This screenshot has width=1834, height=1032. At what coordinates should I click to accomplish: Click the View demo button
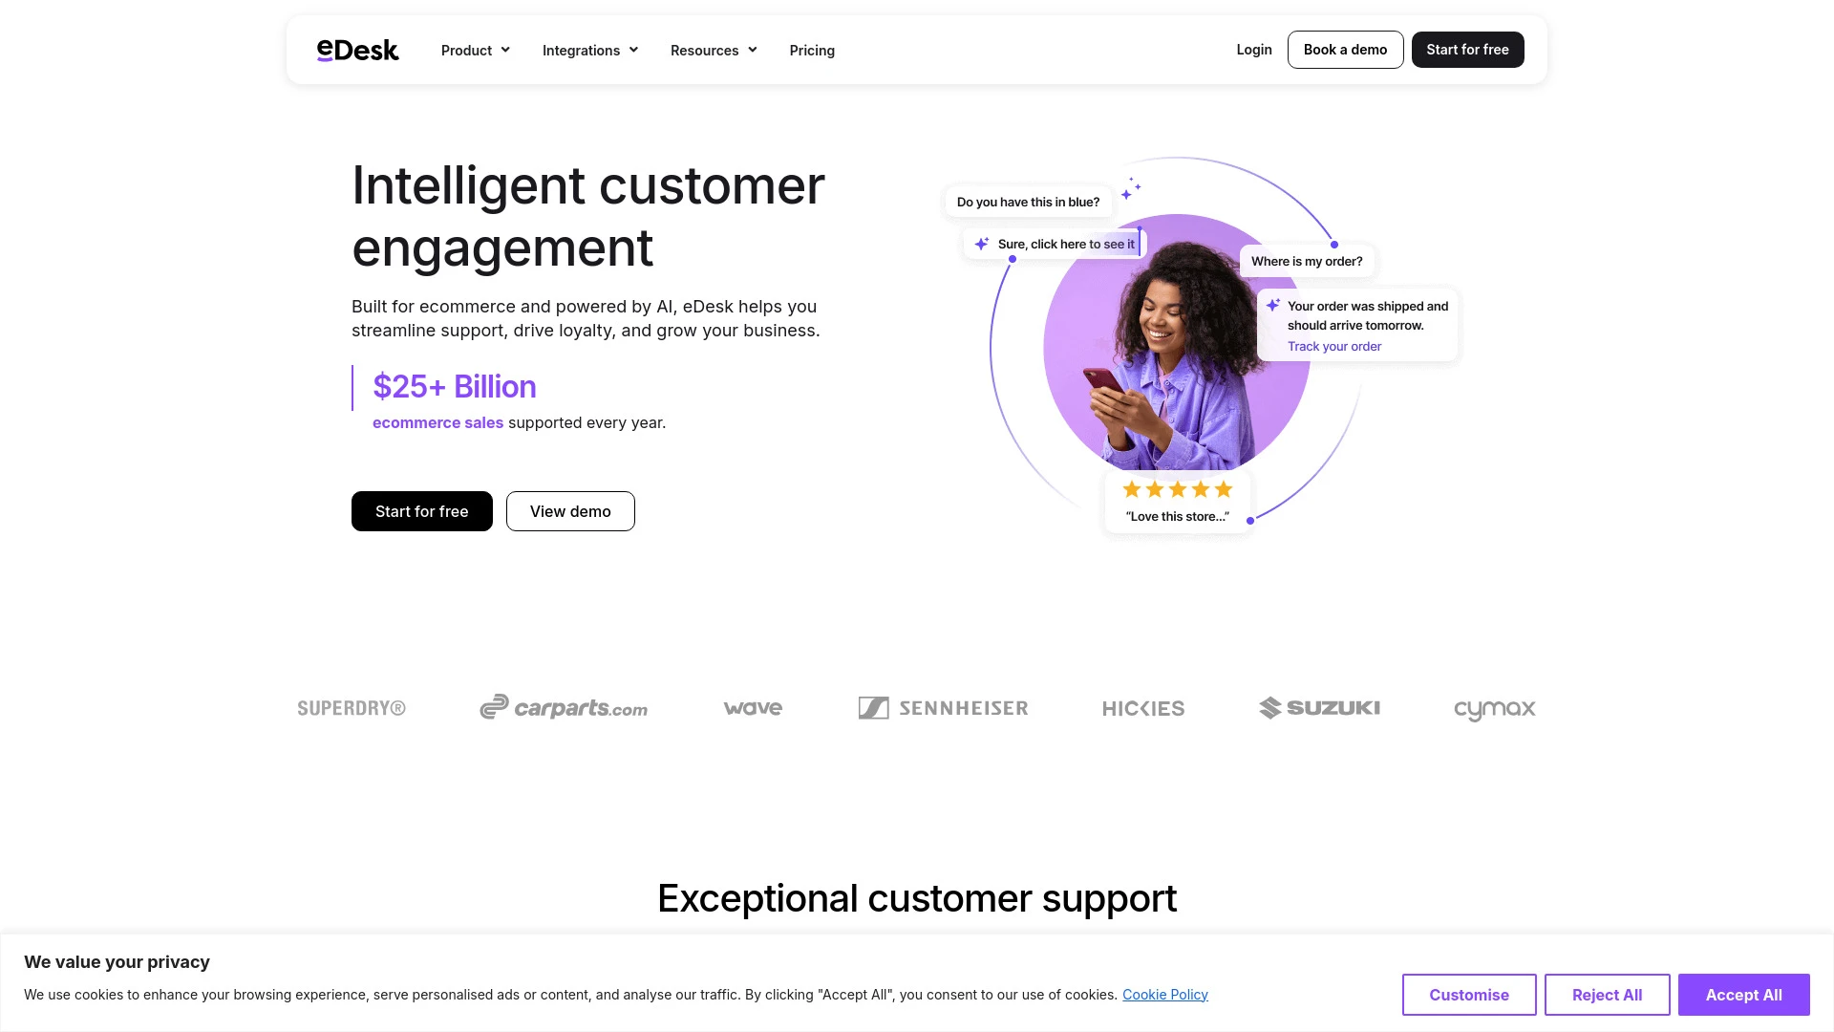pos(569,511)
